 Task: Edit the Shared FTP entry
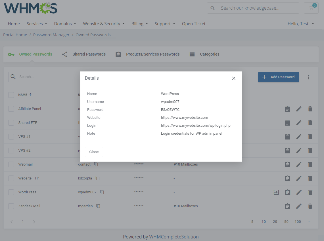click(x=299, y=123)
